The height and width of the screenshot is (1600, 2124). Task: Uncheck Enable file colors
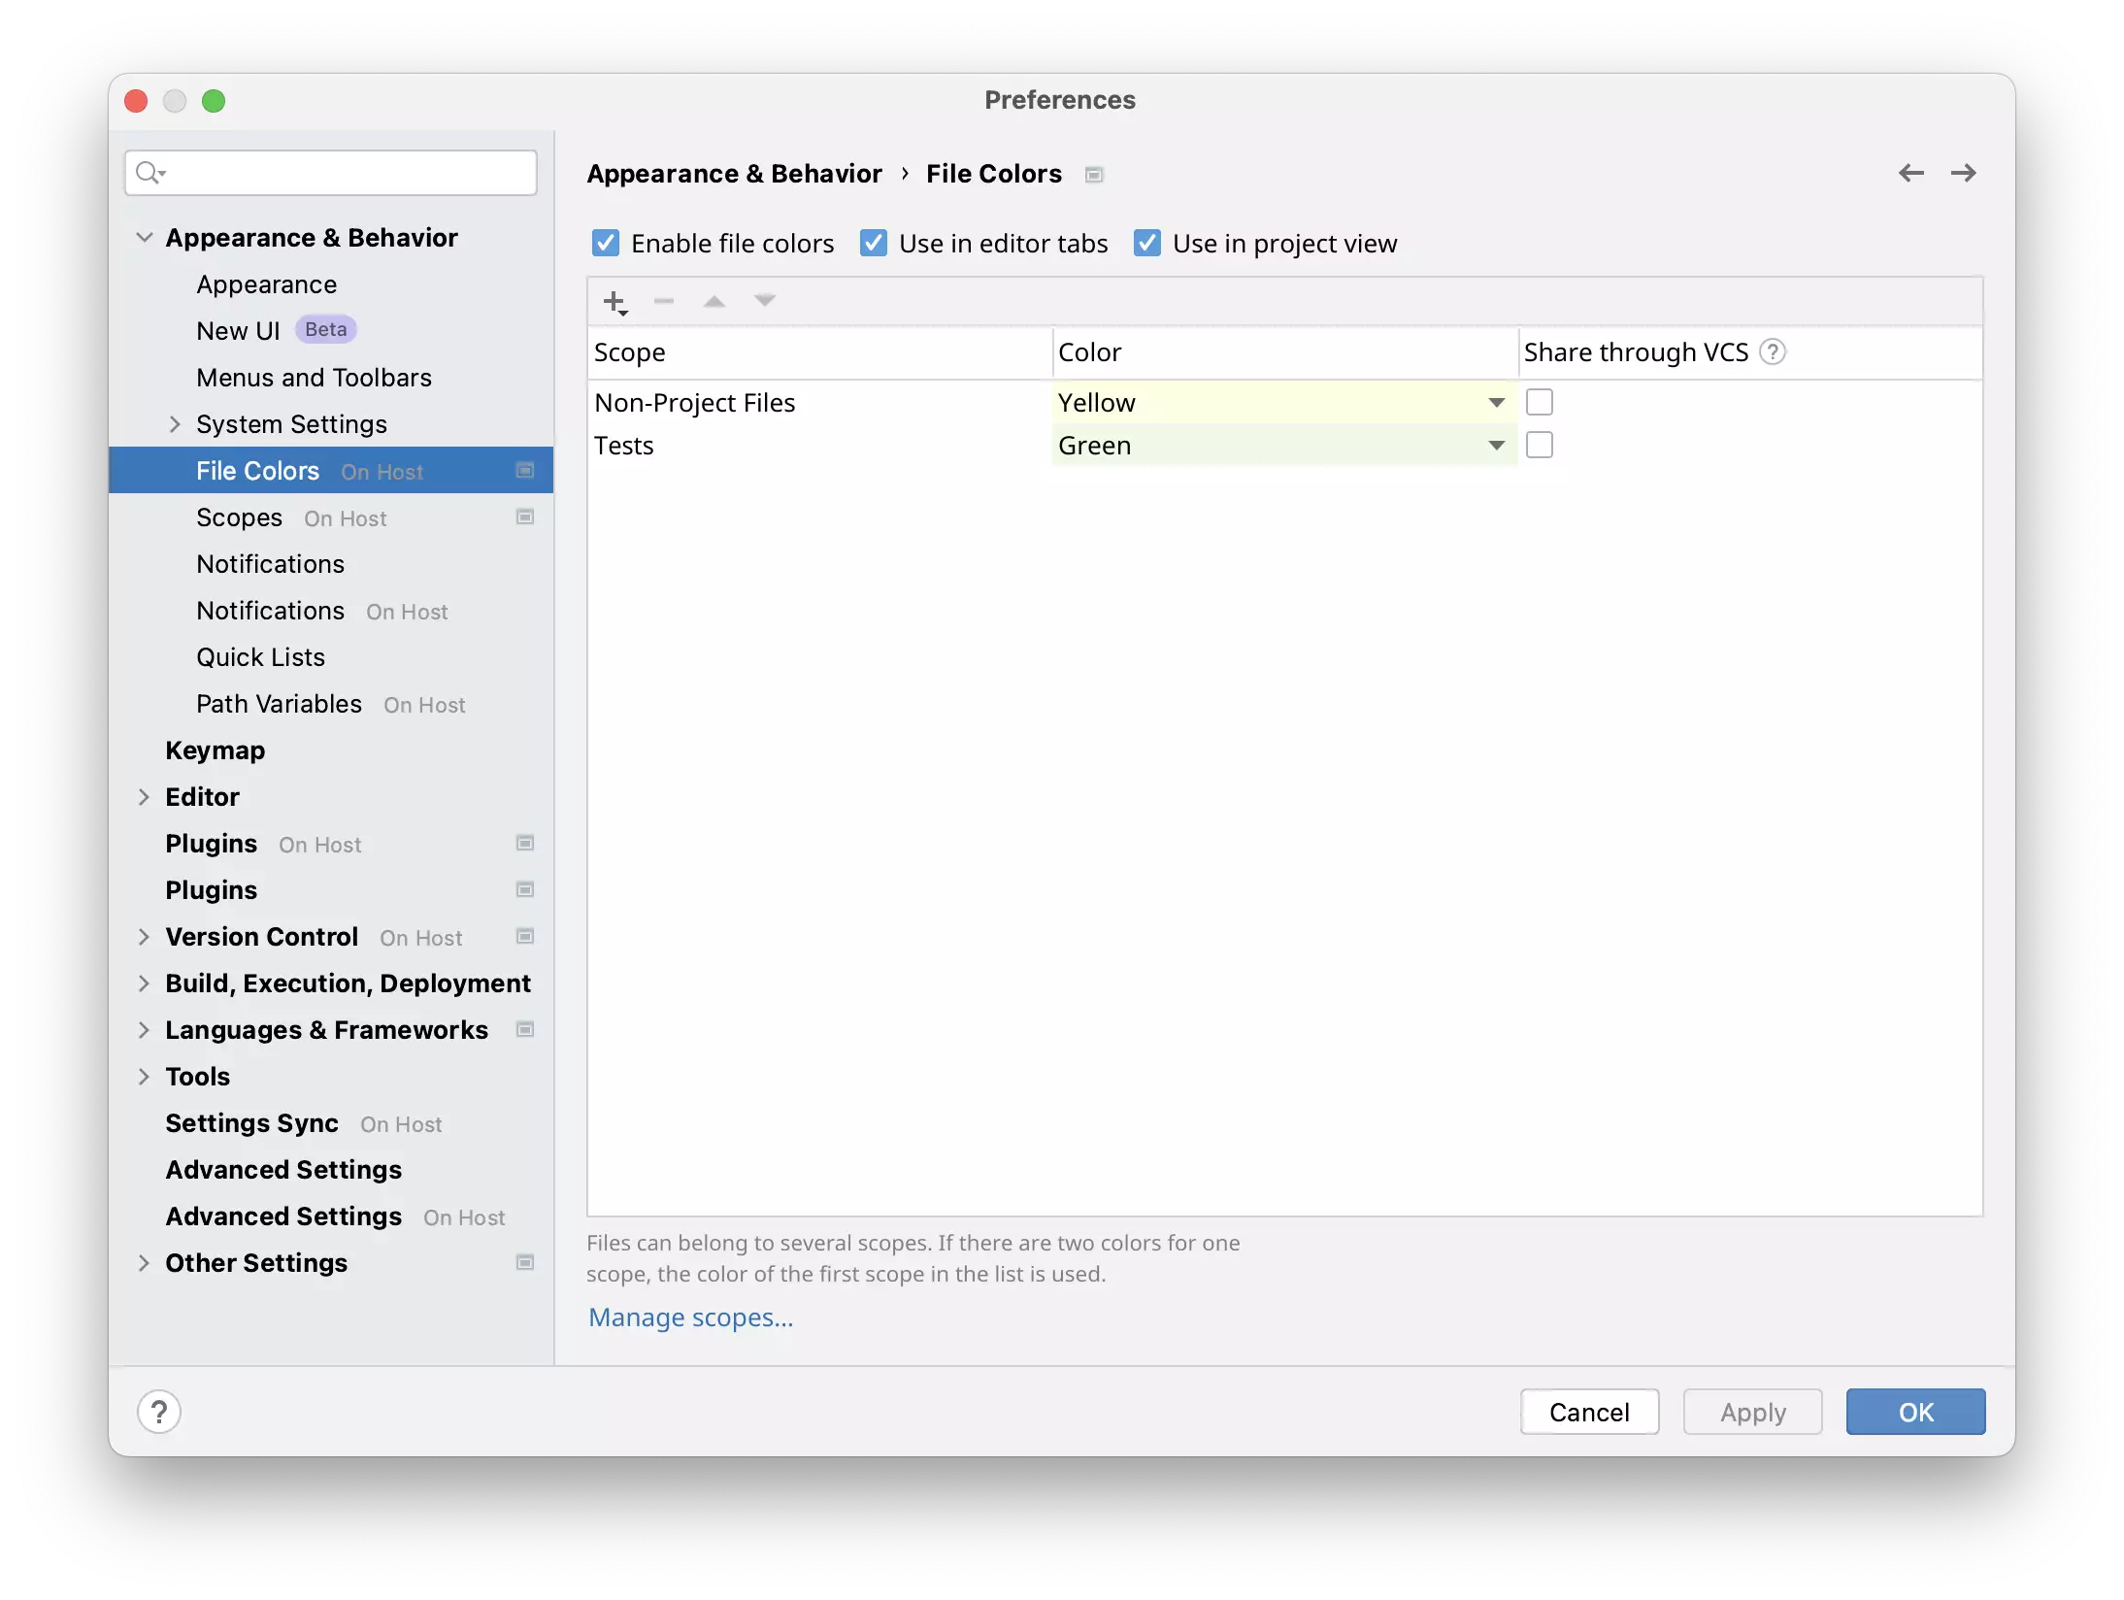point(606,243)
